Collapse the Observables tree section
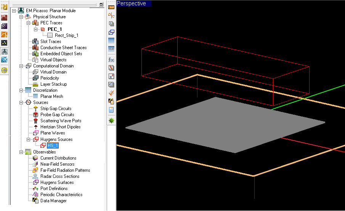This screenshot has width=345, height=211. click(x=21, y=152)
